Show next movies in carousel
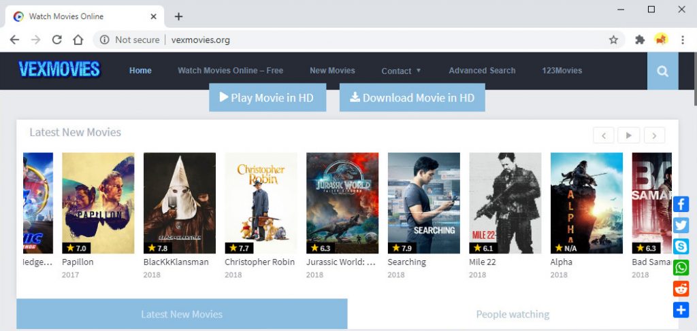 654,136
